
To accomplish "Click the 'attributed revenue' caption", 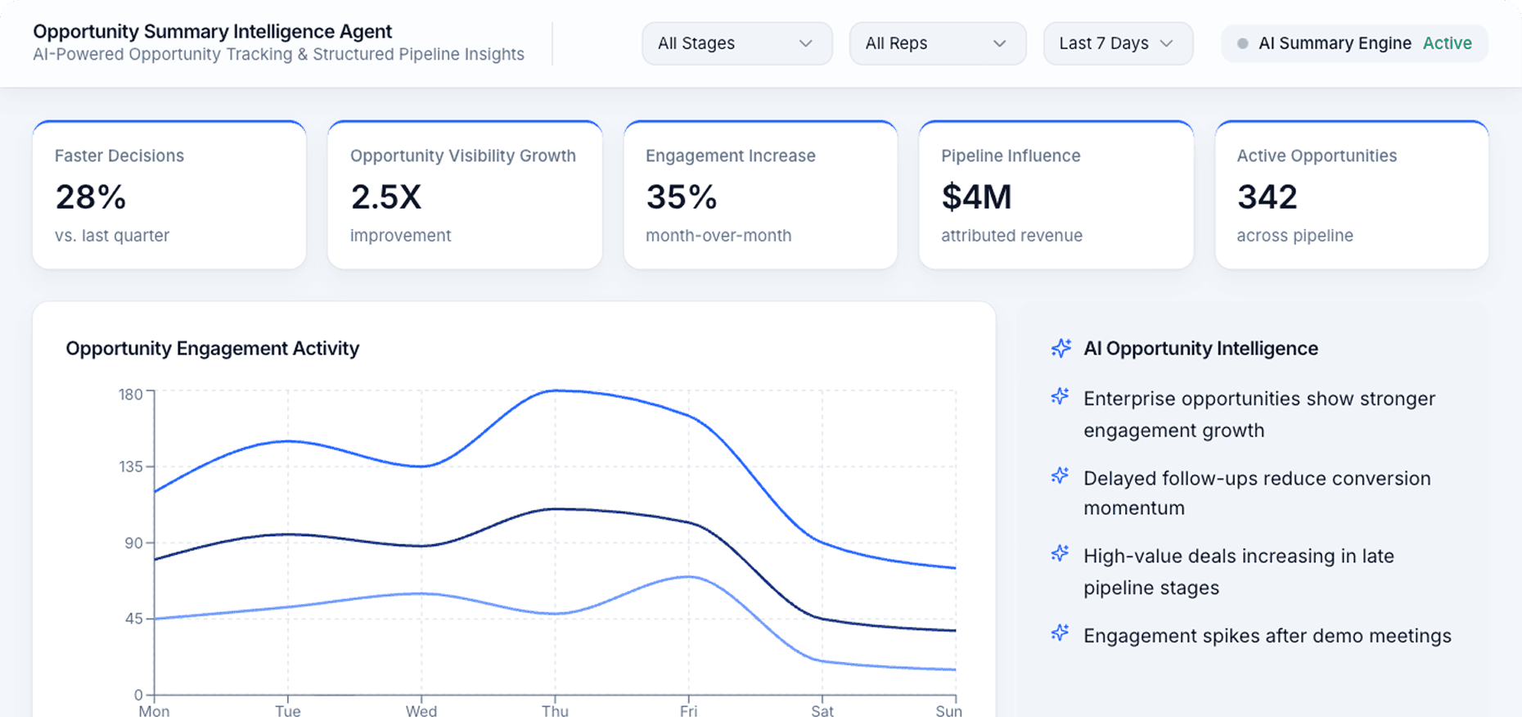I will [1011, 236].
